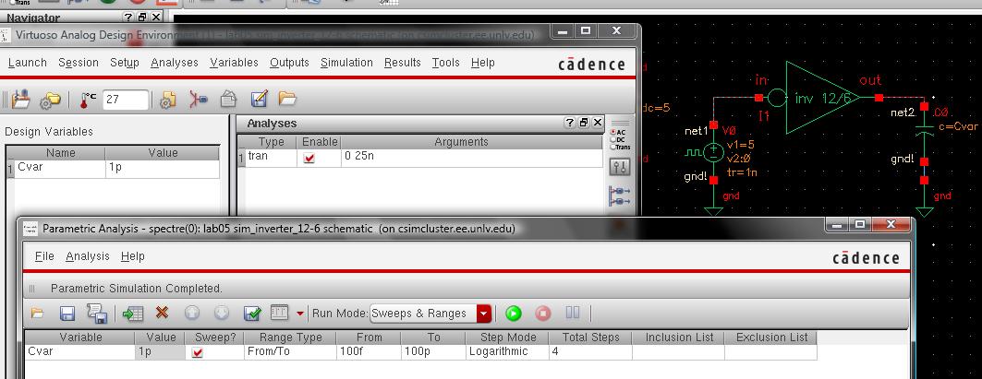
Task: Click the save-with-pencil icon in ADE toolbar
Action: 259,99
